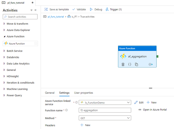This screenshot has height=129, width=174.
Task: Navigate to pl_func_tutorial breadcrumb
Action: click(56, 17)
